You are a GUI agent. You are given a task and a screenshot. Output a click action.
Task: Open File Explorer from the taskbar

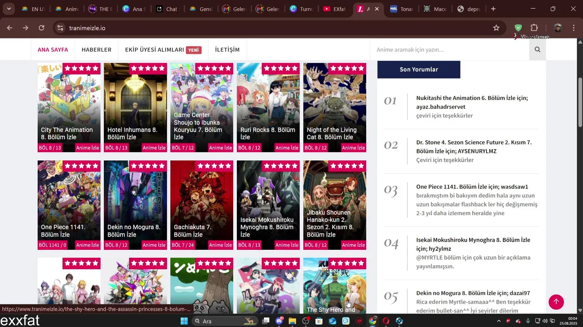point(292,321)
